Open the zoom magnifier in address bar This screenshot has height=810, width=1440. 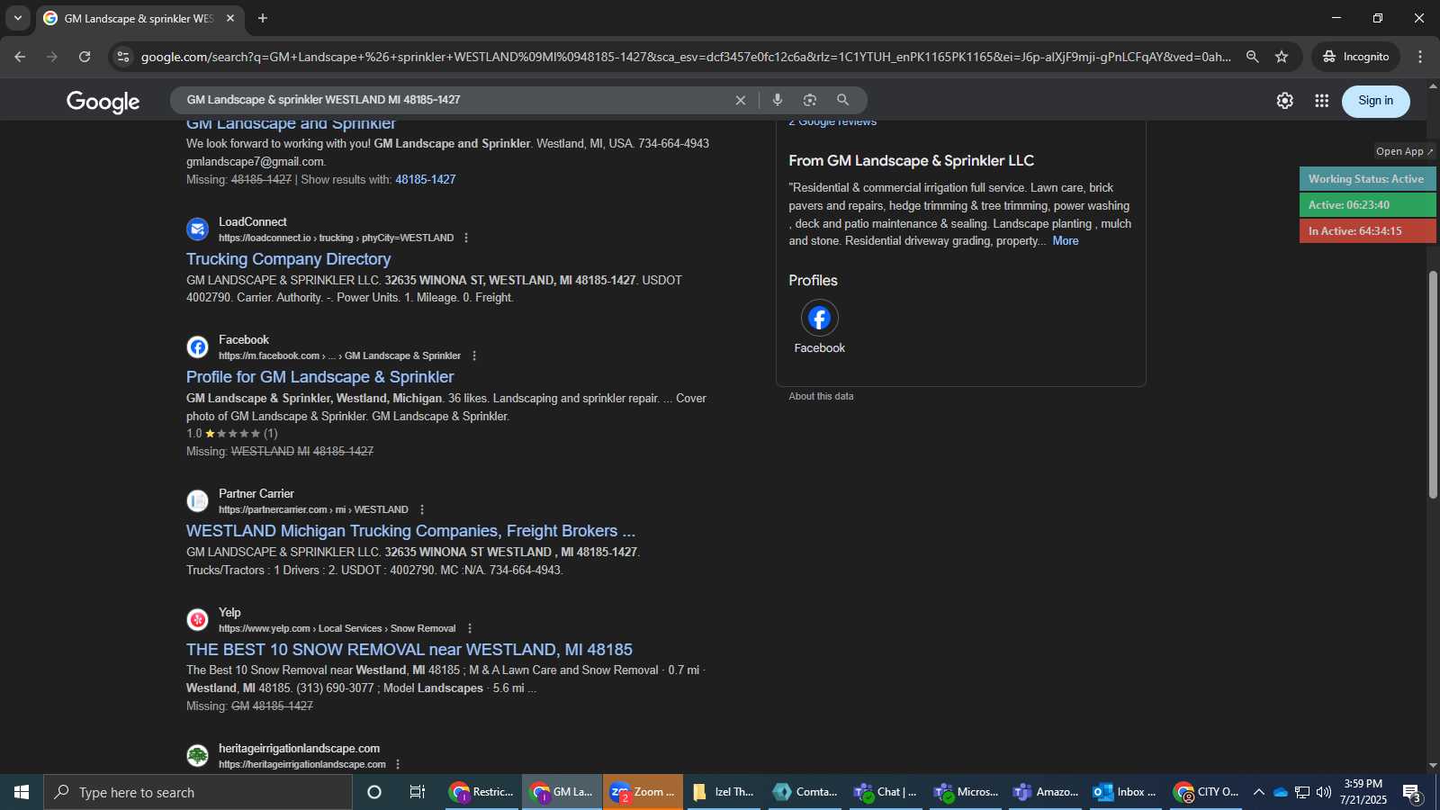click(1252, 57)
